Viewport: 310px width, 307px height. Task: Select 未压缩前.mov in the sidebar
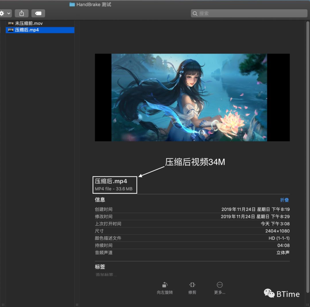tap(29, 23)
